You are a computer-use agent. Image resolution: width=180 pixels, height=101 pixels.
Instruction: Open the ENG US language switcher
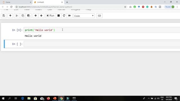(x=162, y=98)
